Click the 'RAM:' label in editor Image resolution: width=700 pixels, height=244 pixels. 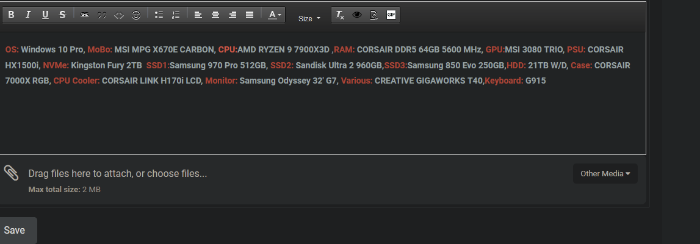[344, 49]
